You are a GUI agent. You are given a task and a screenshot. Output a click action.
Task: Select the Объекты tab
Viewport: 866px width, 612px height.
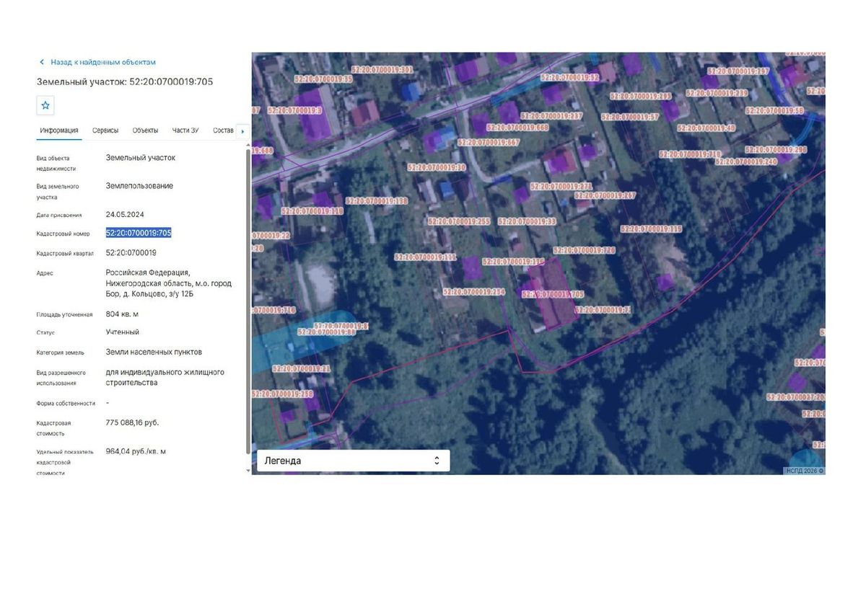[x=145, y=130]
